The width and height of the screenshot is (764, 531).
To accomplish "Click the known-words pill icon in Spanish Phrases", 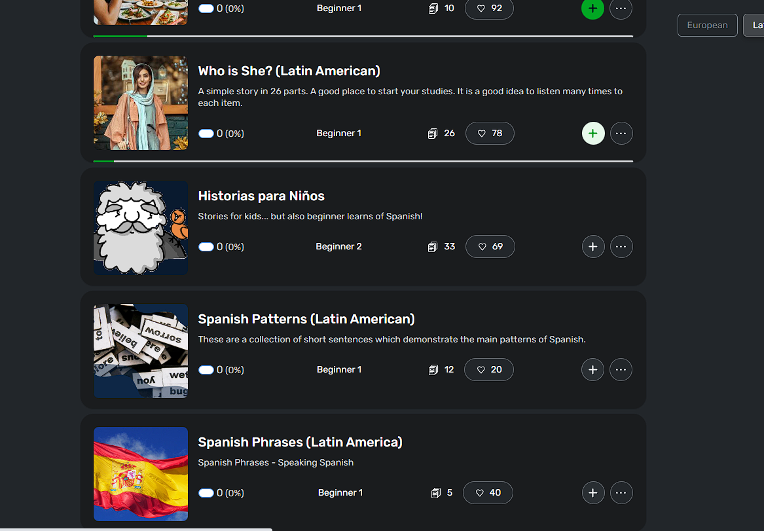I will pos(206,494).
